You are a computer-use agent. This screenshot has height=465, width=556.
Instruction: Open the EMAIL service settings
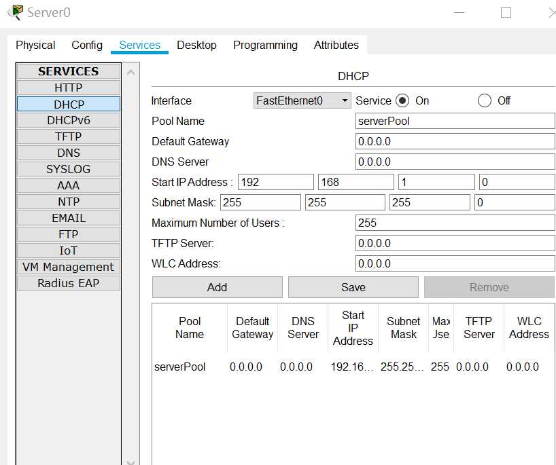tap(69, 218)
